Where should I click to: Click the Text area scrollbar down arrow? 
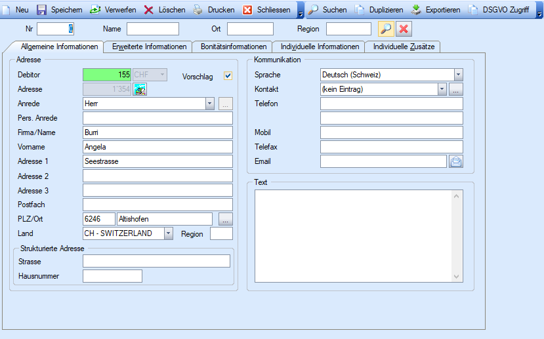457,277
